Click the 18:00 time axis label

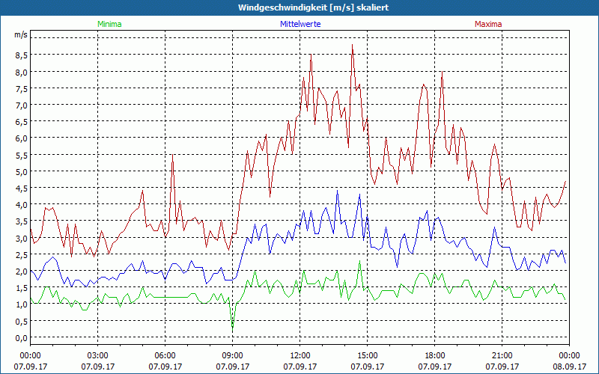point(434,355)
